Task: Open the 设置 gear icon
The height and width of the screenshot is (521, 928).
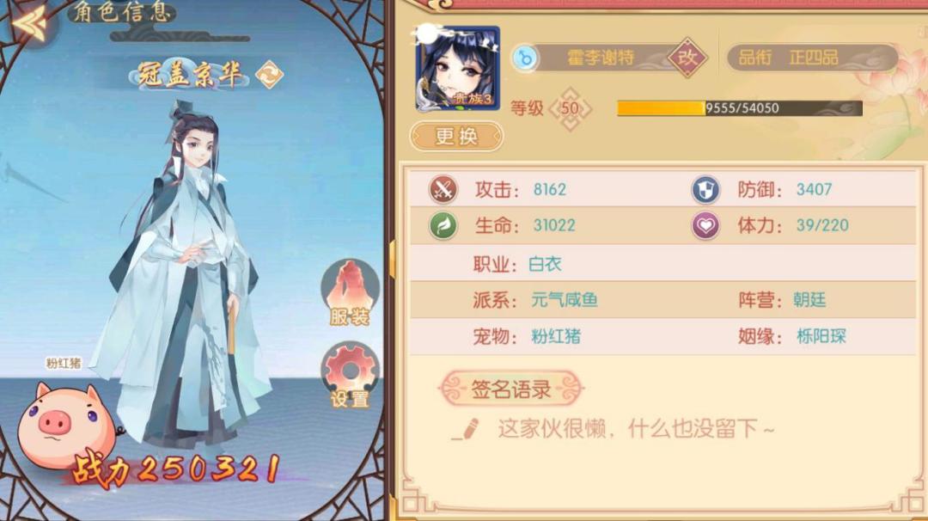Action: [350, 376]
